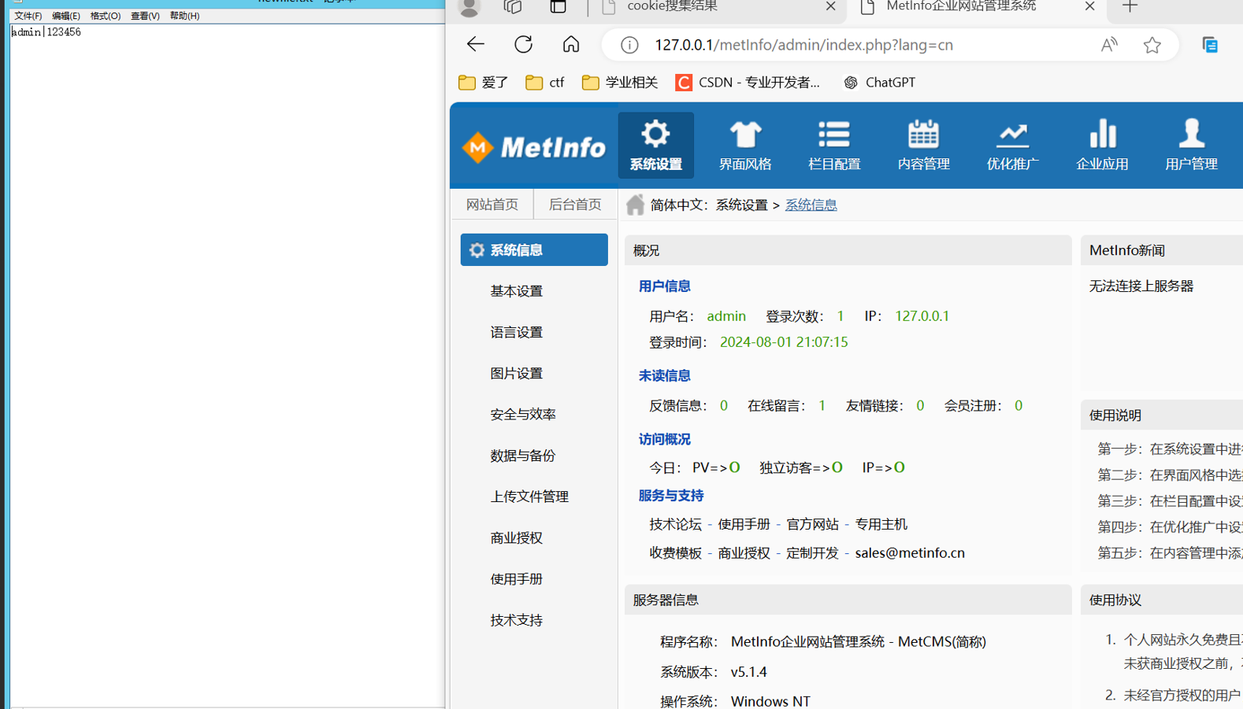The width and height of the screenshot is (1243, 709).
Task: Close the cookie搜集结果 tab
Action: [x=830, y=6]
